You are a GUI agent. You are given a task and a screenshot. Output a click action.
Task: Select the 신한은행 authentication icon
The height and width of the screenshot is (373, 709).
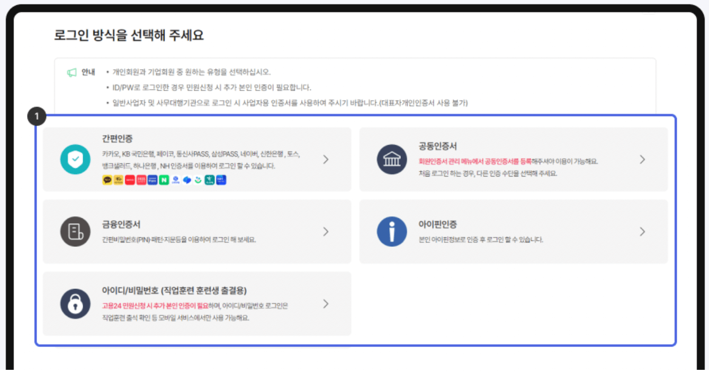(176, 180)
